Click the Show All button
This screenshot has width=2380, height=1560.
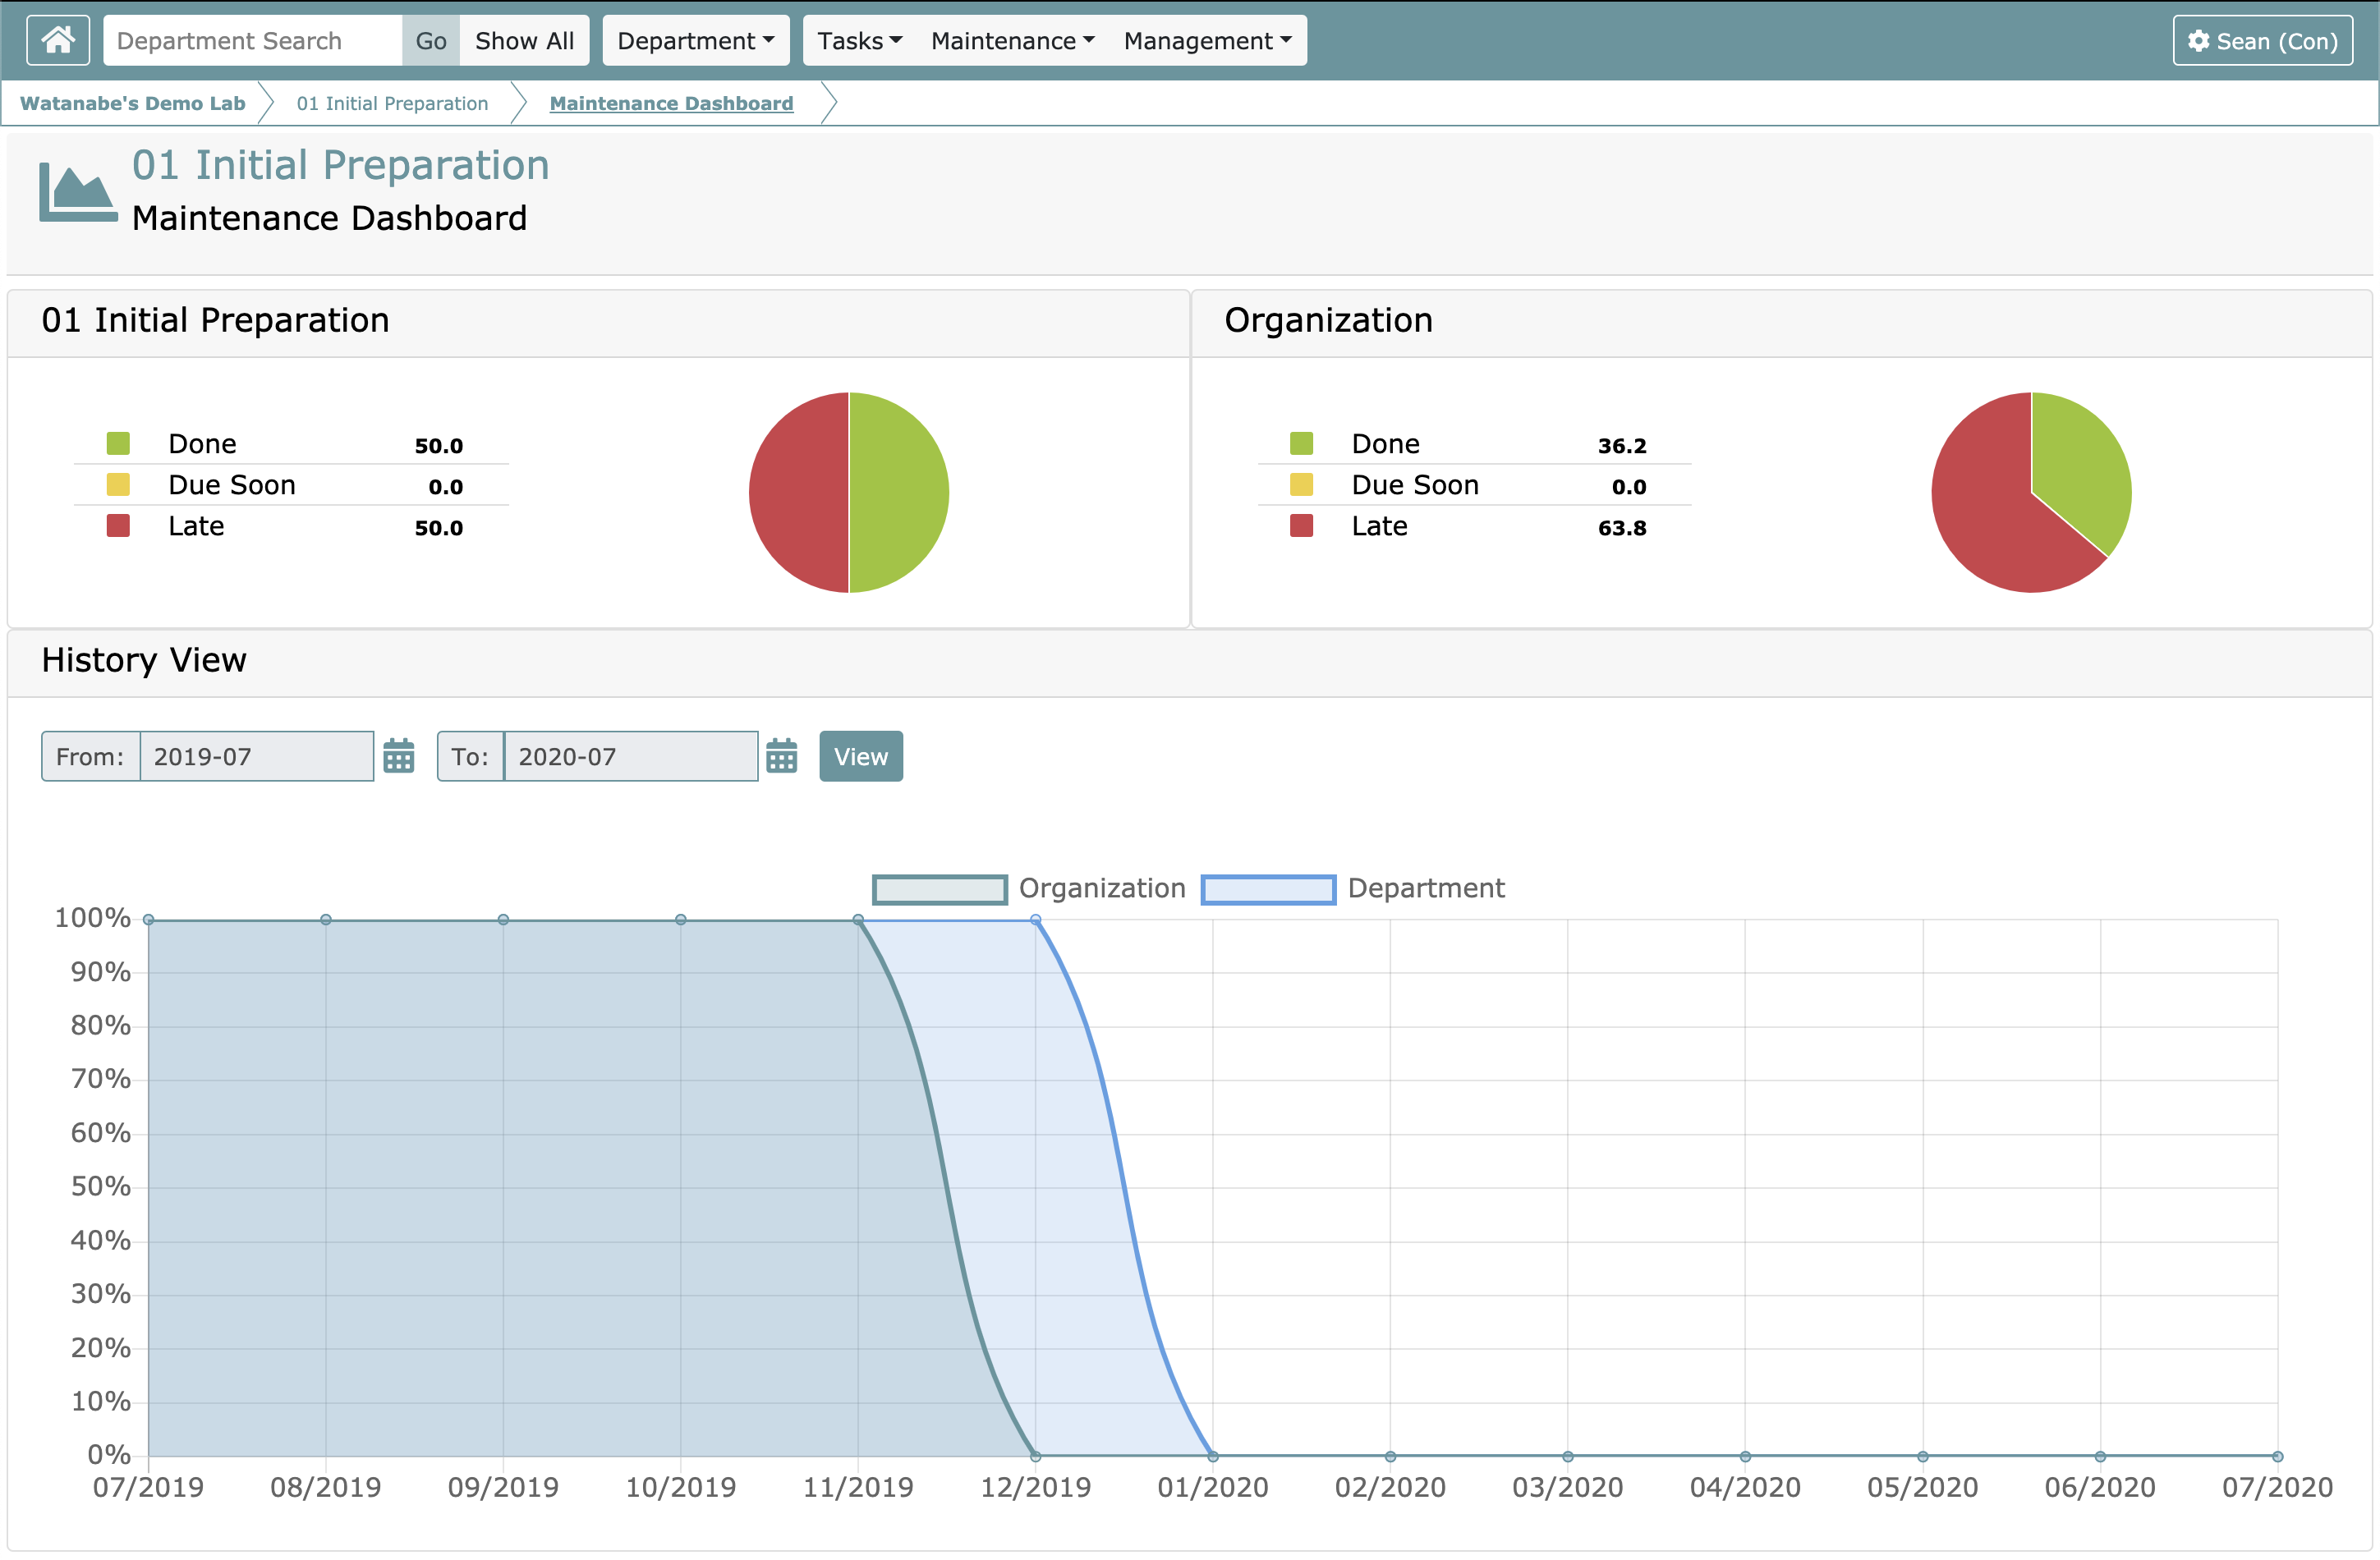524,41
